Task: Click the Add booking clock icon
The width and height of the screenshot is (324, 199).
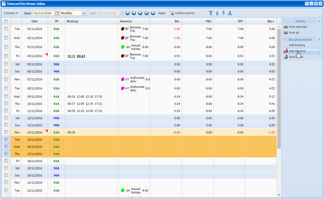Action: click(x=286, y=45)
